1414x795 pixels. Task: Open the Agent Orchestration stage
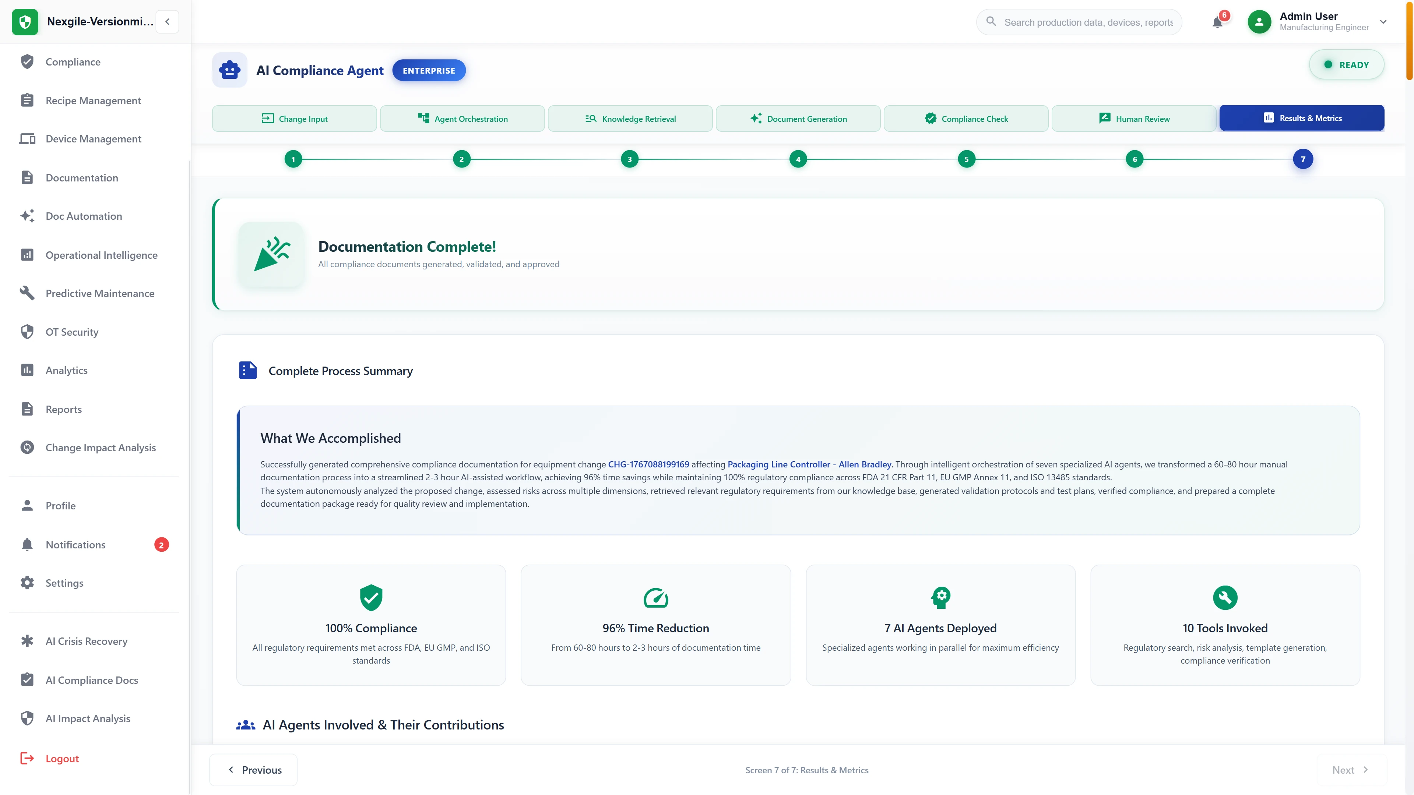[x=462, y=118]
